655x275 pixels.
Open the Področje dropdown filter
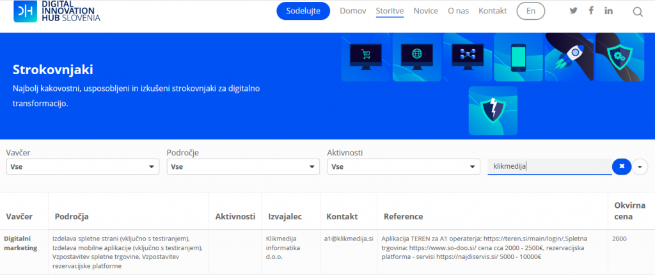click(x=243, y=167)
